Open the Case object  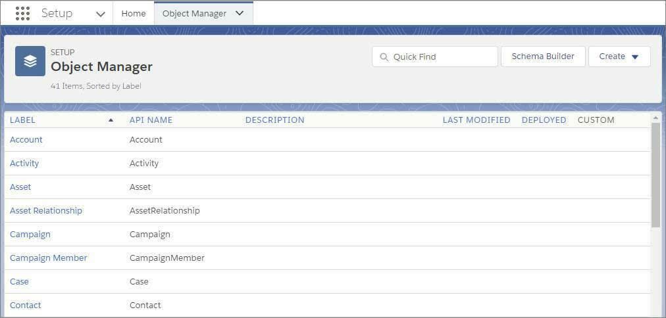coord(19,282)
